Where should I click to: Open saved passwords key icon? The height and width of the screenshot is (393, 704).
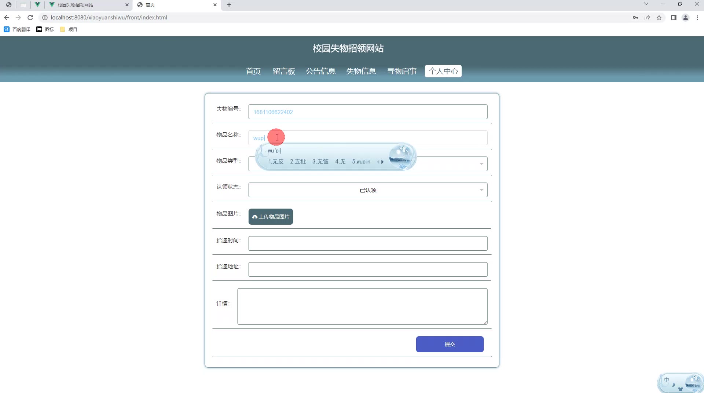635,18
